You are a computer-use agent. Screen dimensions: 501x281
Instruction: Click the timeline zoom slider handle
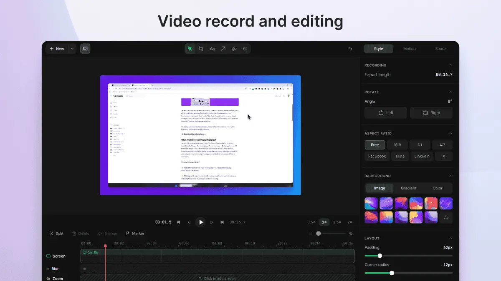[319, 234]
